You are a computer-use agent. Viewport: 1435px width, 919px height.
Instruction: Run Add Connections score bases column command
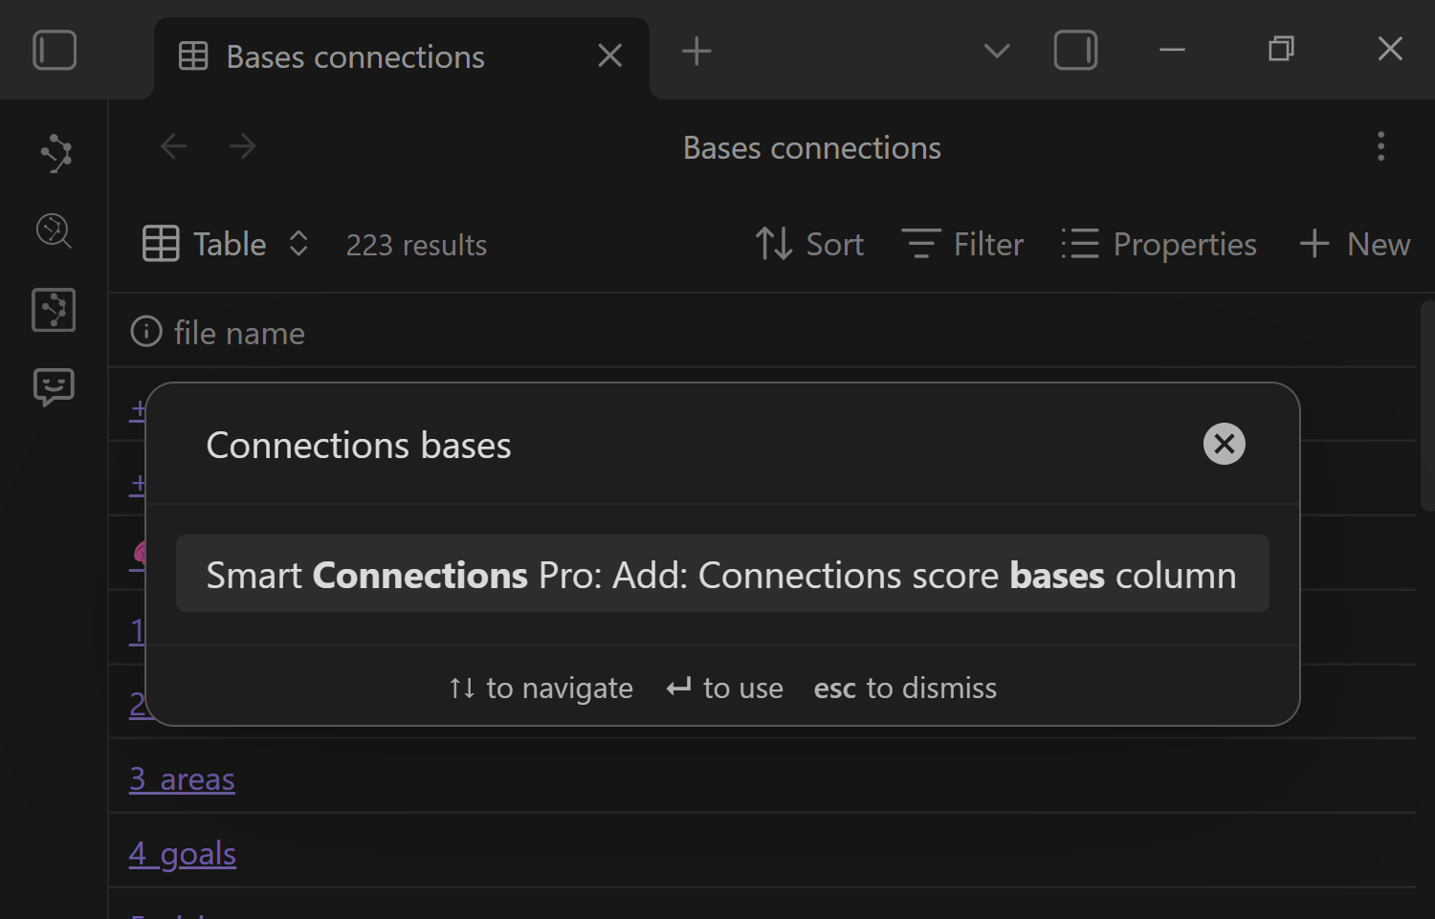click(x=721, y=575)
